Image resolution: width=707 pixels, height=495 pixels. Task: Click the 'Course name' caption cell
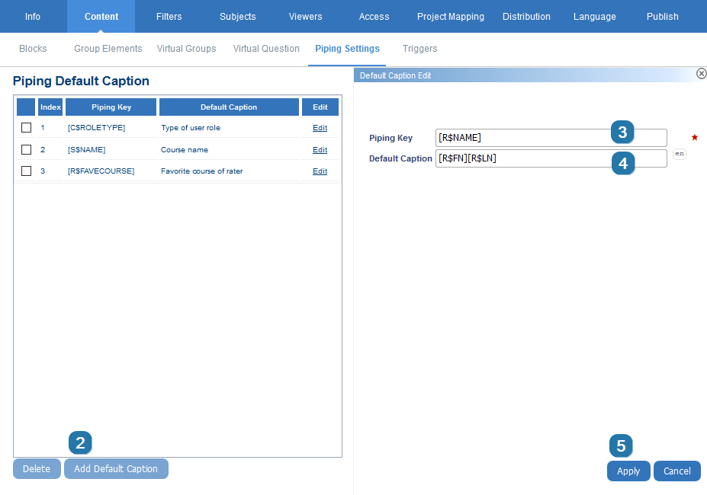[185, 150]
